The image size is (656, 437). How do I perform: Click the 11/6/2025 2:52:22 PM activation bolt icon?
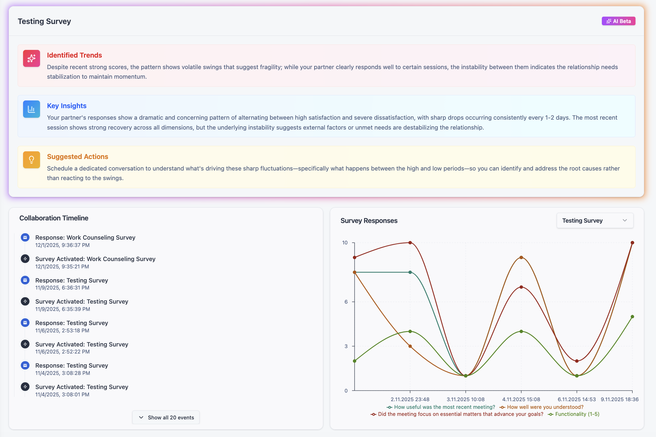(x=25, y=344)
